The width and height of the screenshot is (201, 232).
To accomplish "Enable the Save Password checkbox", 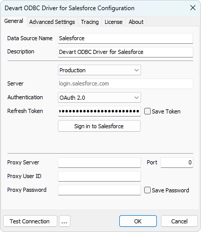I will pos(147,190).
